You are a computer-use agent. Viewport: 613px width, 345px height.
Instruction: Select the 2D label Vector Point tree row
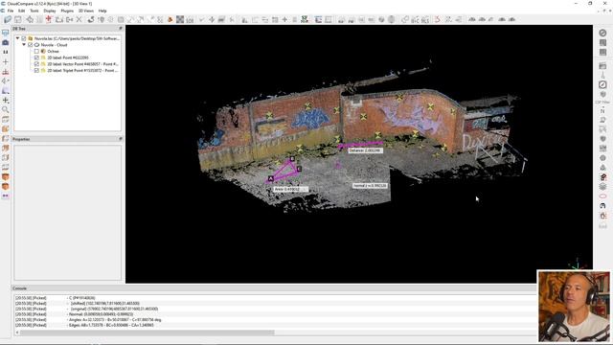coord(82,64)
